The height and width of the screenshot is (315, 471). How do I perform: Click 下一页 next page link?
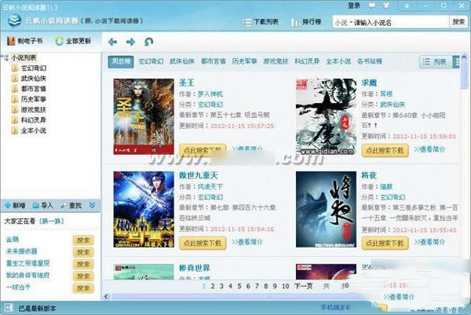pyautogui.click(x=303, y=286)
